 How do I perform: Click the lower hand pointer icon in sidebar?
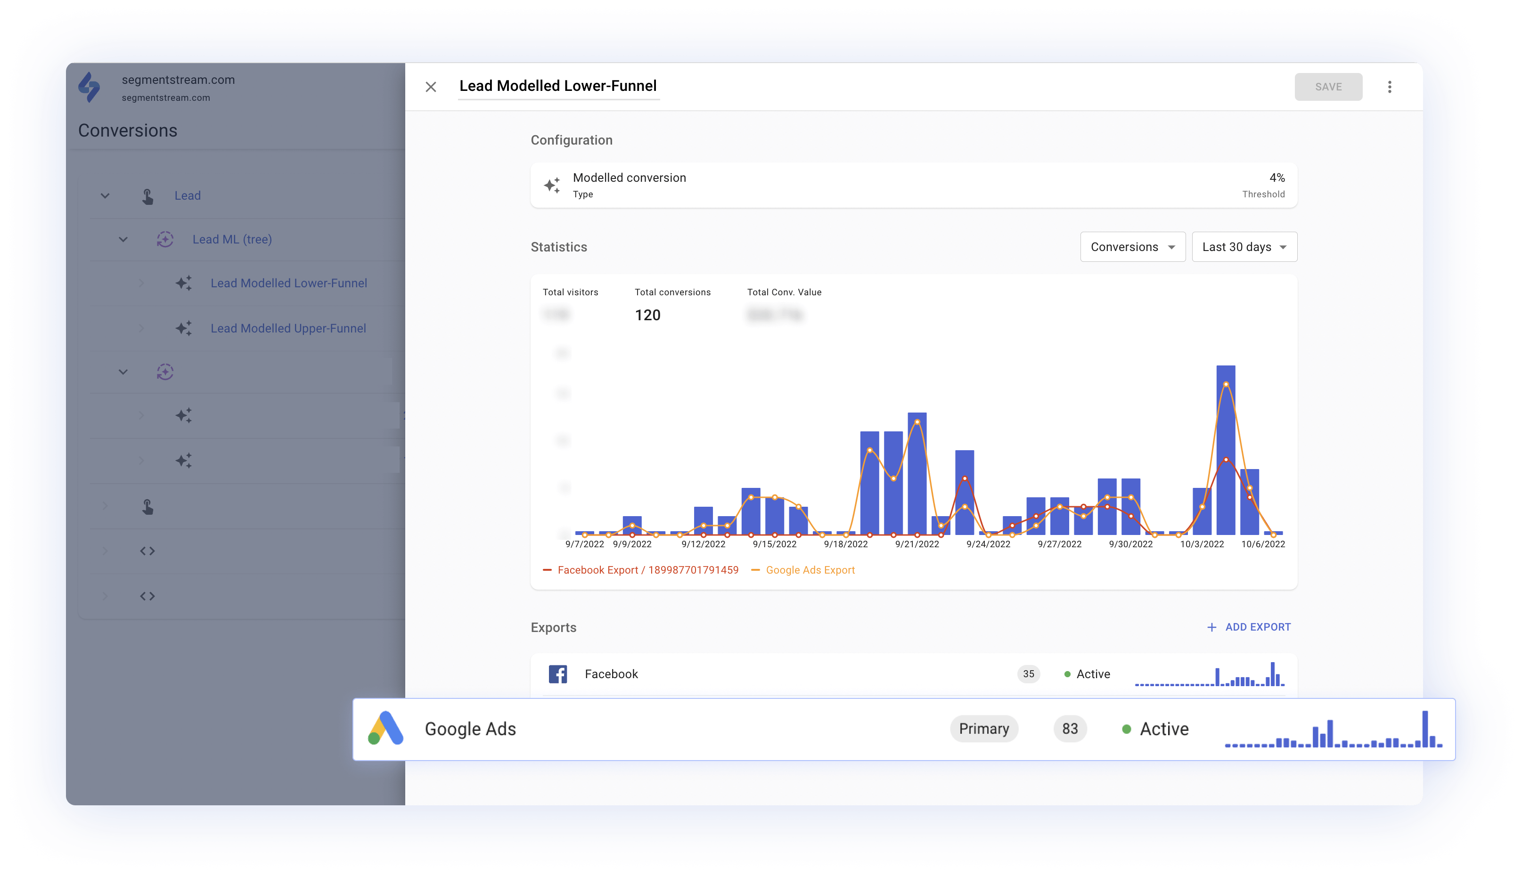[x=148, y=507]
